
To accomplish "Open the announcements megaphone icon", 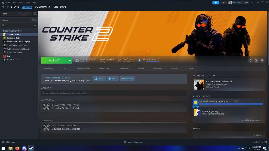I will pos(216,3).
